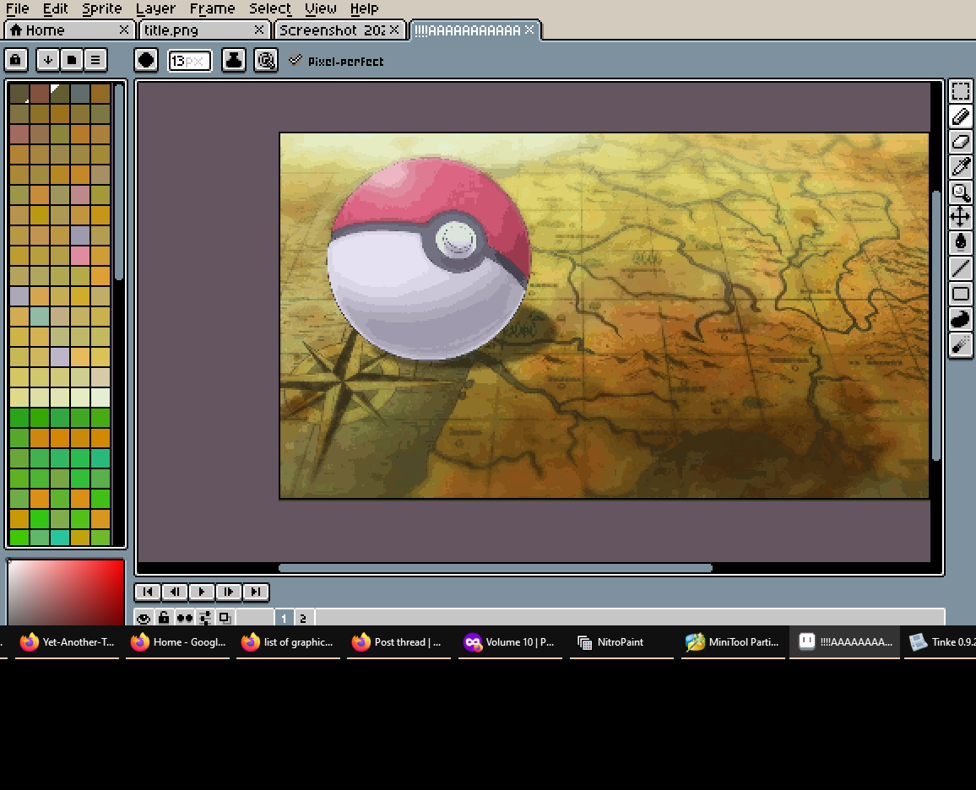Select the Blur tool
976x790 pixels.
click(x=961, y=344)
